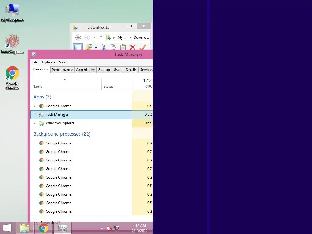This screenshot has width=312, height=234.
Task: Click Windows Explorer process icon
Action: (x=41, y=123)
